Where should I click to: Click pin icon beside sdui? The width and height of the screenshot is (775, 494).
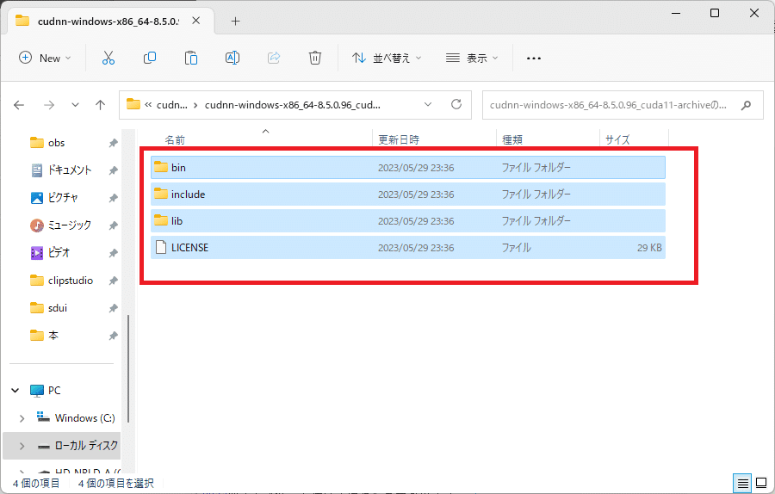tap(113, 308)
